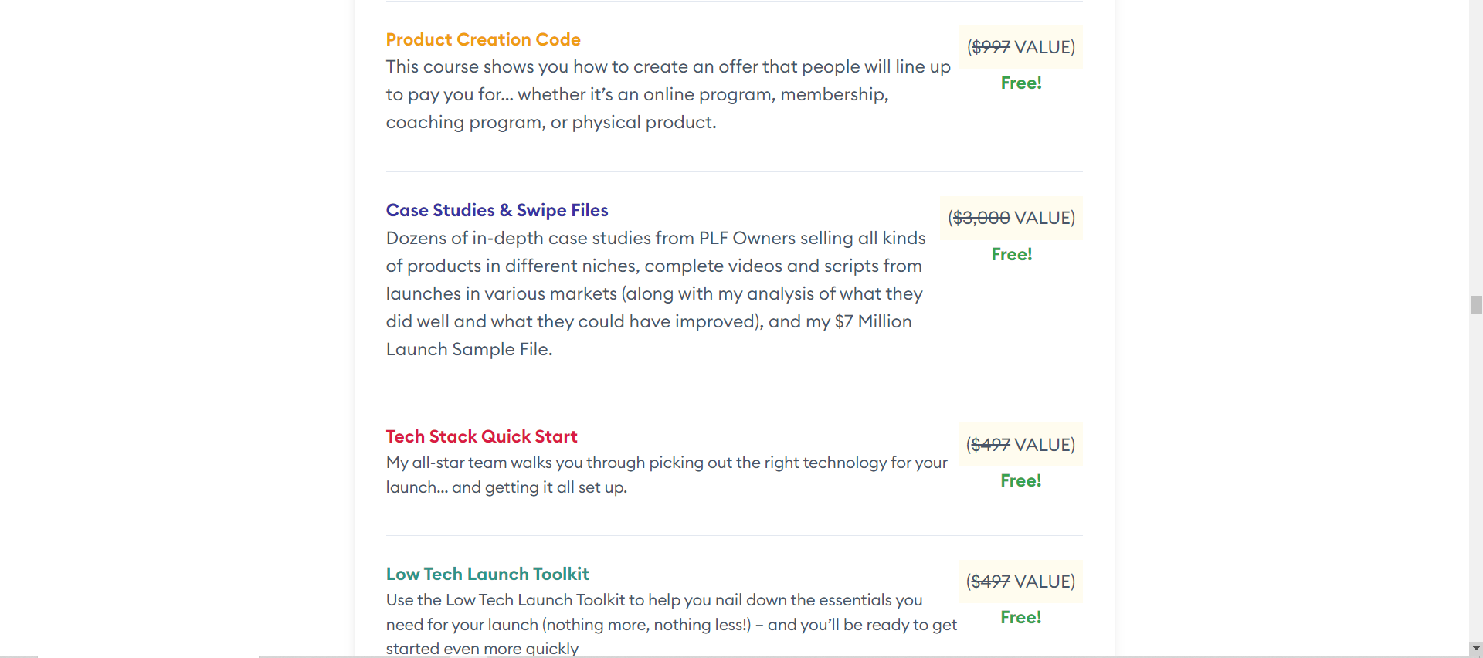Click the Case Studies description paragraph
This screenshot has width=1483, height=658.
pyautogui.click(x=655, y=293)
